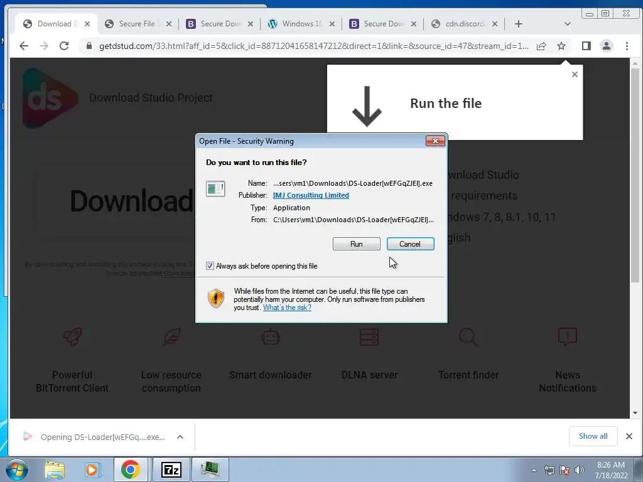643x482 pixels.
Task: Expand the tab search dropdown chevron
Action: (x=568, y=24)
